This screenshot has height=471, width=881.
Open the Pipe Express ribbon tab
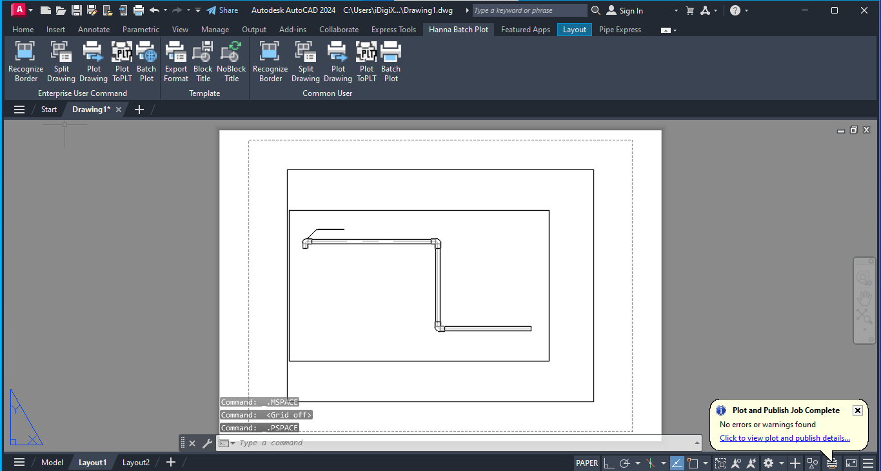(x=620, y=30)
